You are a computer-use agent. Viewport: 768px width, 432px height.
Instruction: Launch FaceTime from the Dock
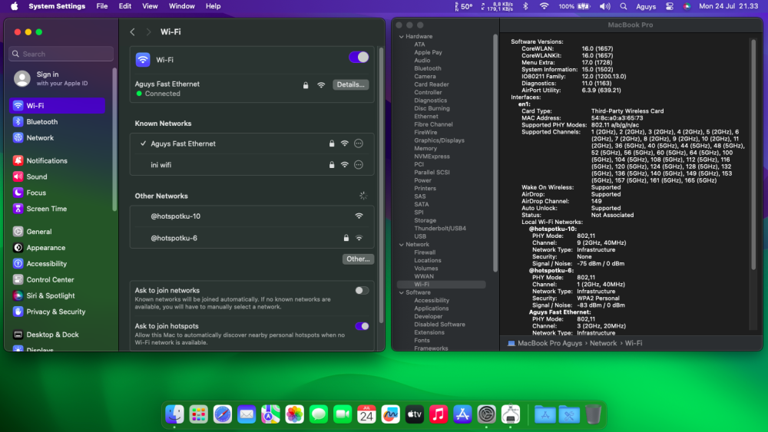343,414
